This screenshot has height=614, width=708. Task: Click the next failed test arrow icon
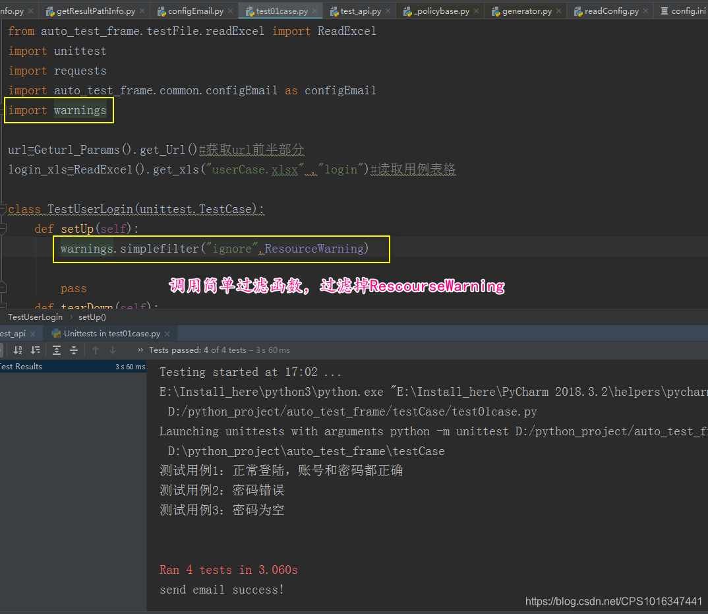pos(112,350)
